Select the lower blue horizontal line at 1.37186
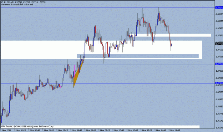 107,83
